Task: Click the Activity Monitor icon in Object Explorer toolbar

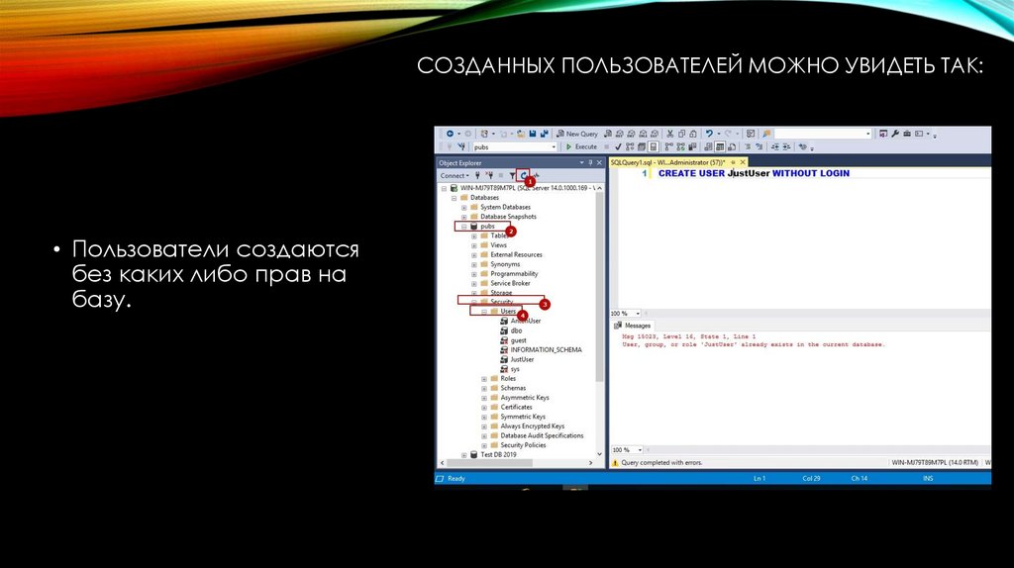Action: pyautogui.click(x=536, y=175)
